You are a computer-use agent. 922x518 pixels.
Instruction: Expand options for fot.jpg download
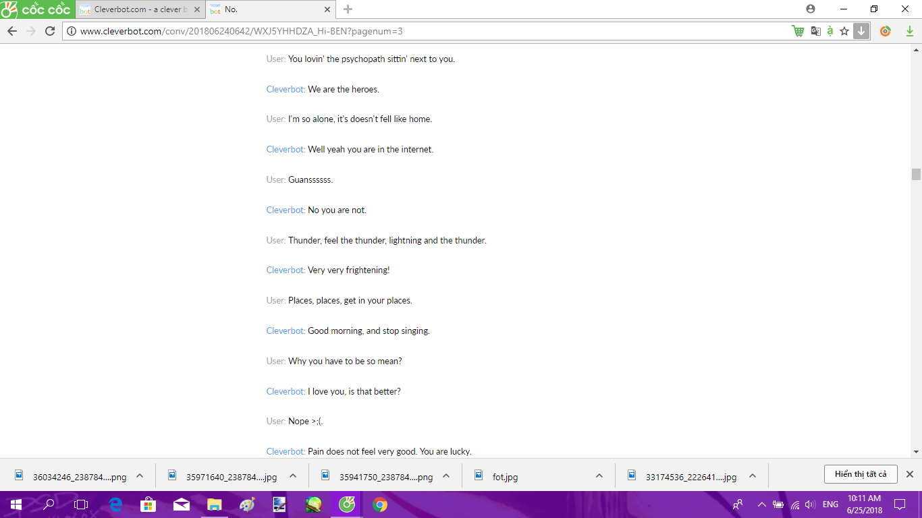pyautogui.click(x=599, y=476)
